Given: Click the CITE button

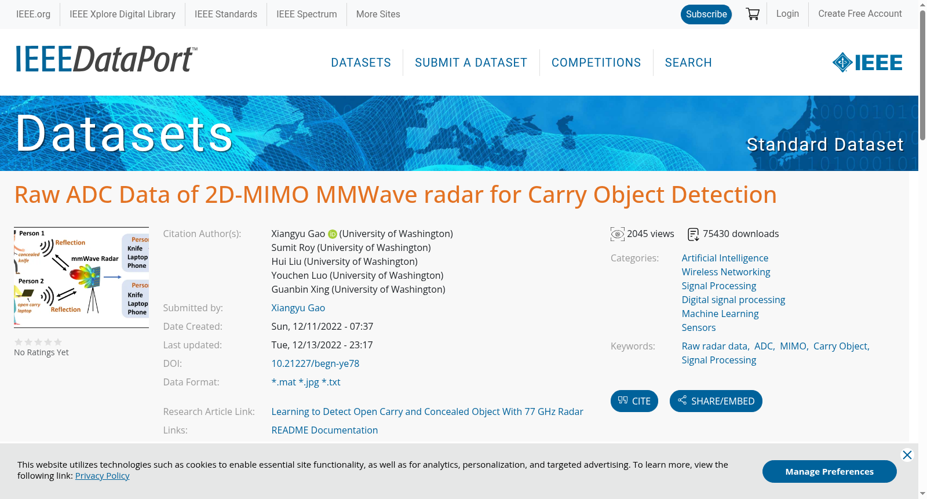Looking at the screenshot, I should [634, 401].
